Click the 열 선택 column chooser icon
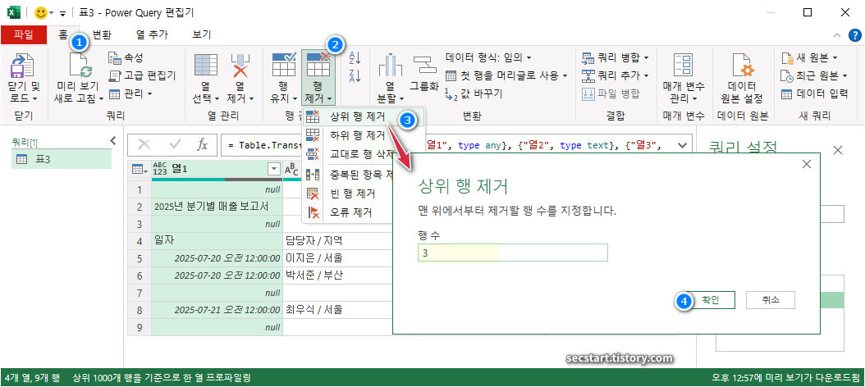865x387 pixels. [205, 65]
